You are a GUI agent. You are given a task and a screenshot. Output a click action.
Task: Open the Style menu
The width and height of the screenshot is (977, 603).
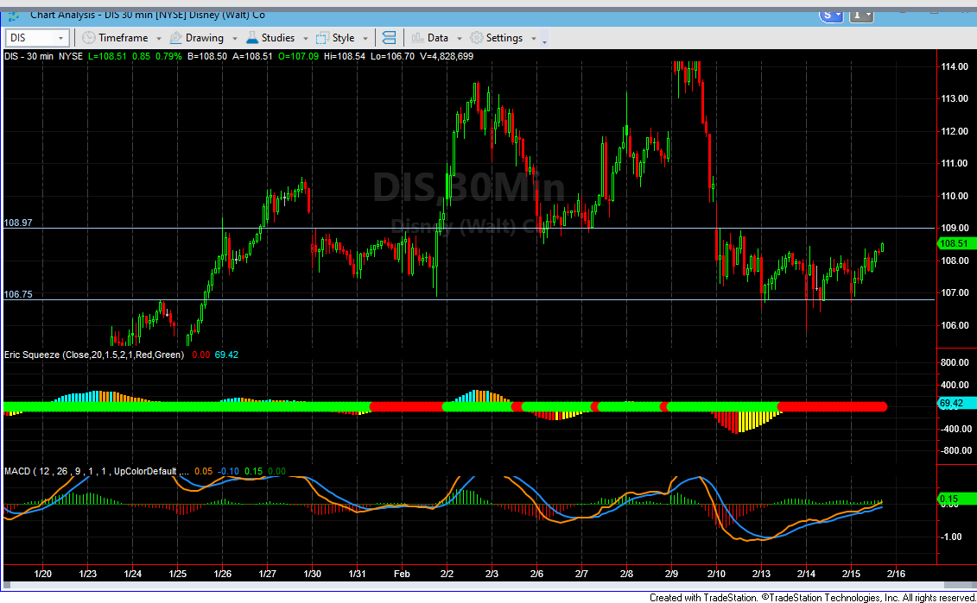click(342, 38)
